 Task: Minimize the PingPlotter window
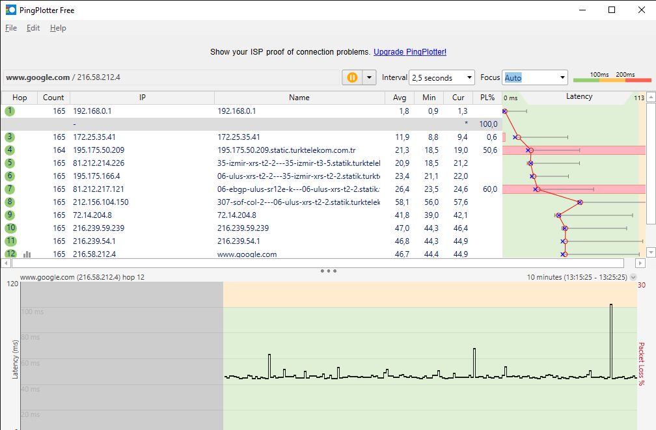[582, 10]
